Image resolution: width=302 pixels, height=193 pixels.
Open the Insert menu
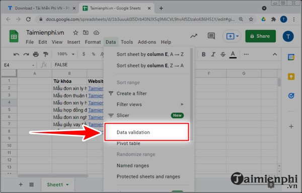tap(74, 42)
